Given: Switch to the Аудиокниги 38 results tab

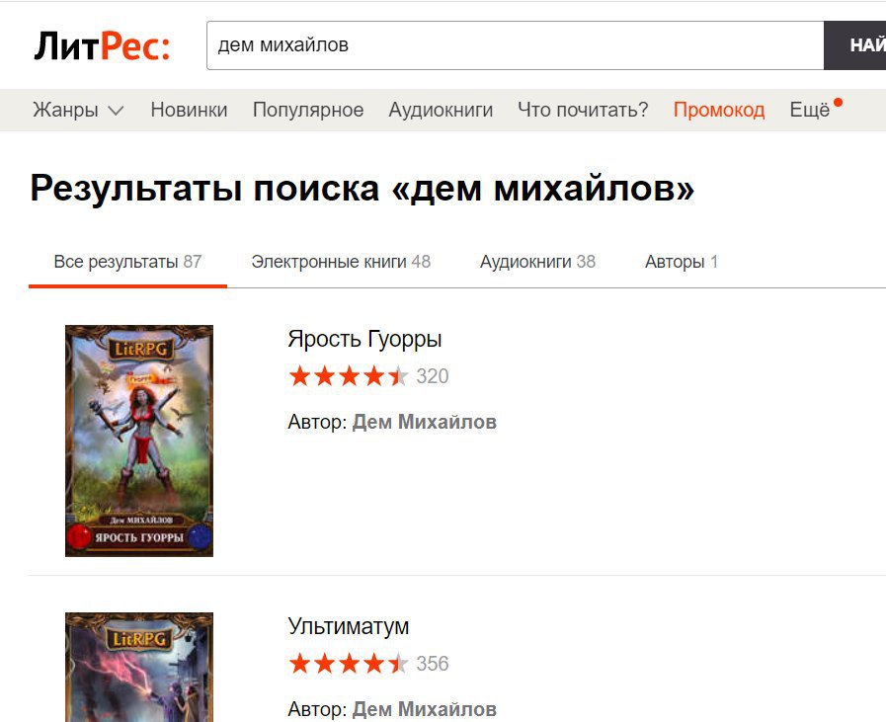Looking at the screenshot, I should (537, 262).
